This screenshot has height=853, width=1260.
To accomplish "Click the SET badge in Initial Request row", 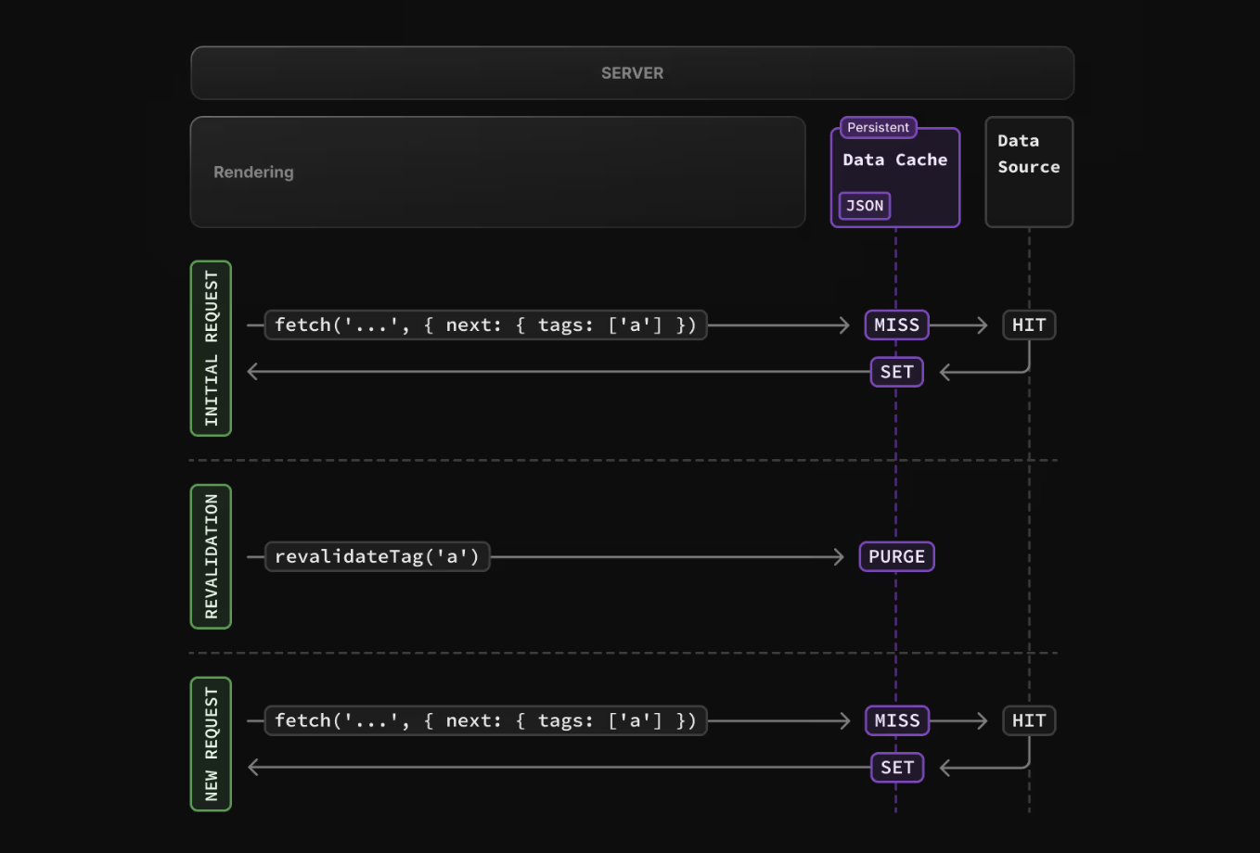I will click(x=896, y=372).
